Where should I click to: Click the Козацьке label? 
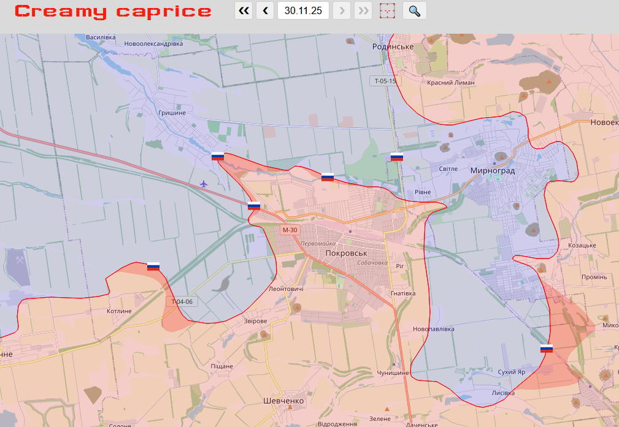point(582,245)
